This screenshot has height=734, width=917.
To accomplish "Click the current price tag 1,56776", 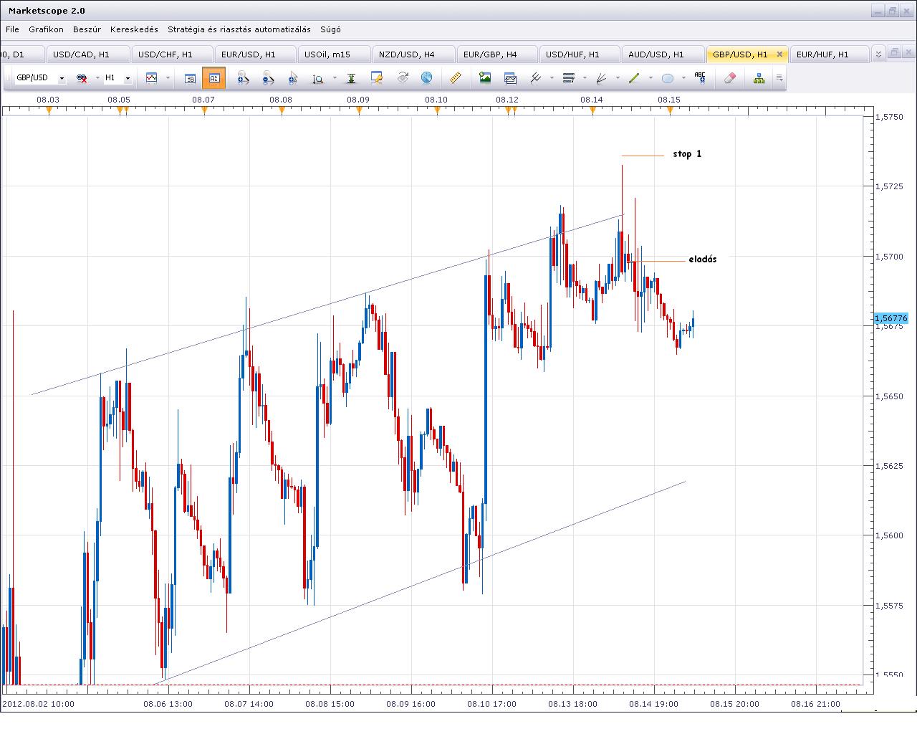I will pos(890,318).
